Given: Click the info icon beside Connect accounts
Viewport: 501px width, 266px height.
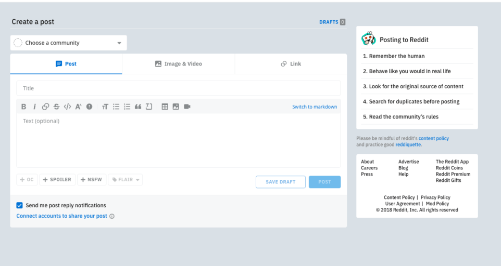Looking at the screenshot, I should click(x=112, y=216).
